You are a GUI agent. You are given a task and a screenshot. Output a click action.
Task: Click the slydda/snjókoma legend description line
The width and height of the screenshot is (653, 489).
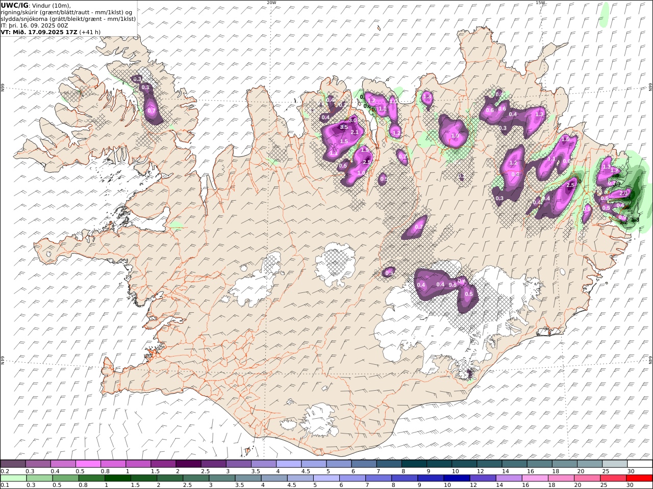[68, 18]
